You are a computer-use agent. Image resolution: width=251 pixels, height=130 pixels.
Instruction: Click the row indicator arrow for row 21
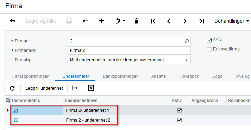(x=7, y=110)
